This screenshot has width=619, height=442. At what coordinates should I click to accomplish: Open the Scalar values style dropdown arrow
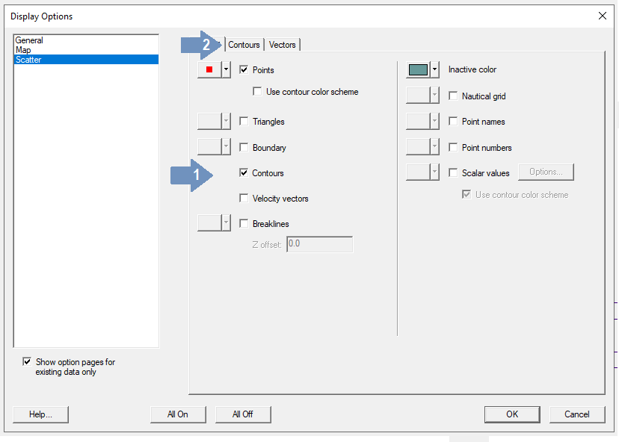(x=434, y=172)
